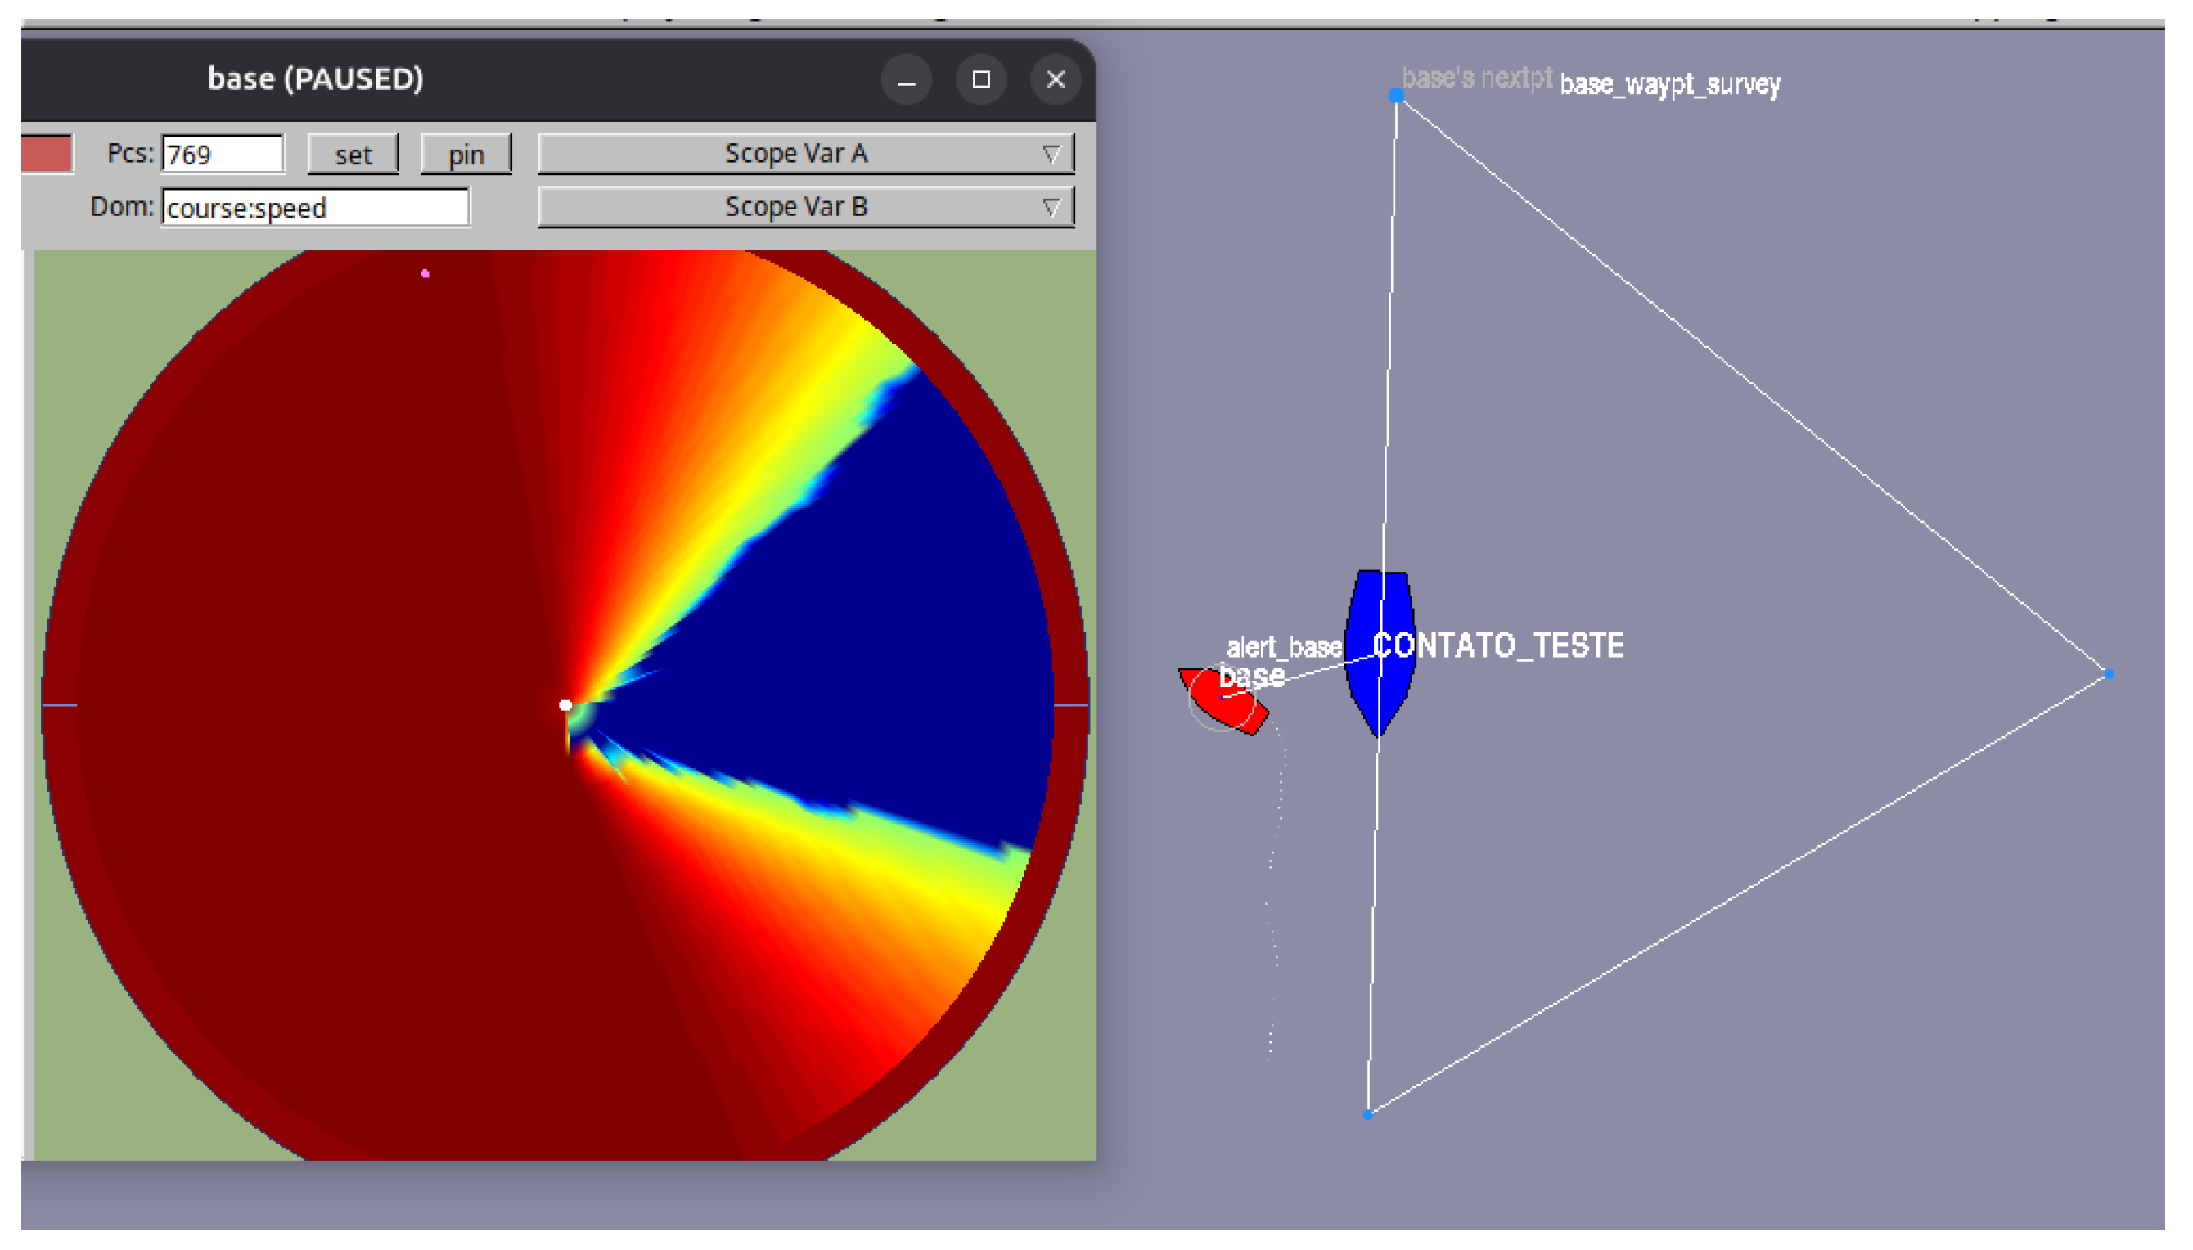Image resolution: width=2193 pixels, height=1250 pixels.
Task: Close the base (PAUSED) window
Action: coord(1056,80)
